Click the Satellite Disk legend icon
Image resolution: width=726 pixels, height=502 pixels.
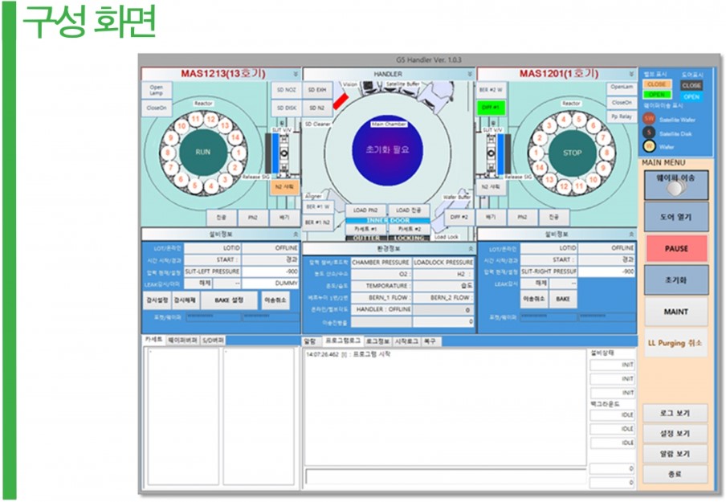click(650, 133)
